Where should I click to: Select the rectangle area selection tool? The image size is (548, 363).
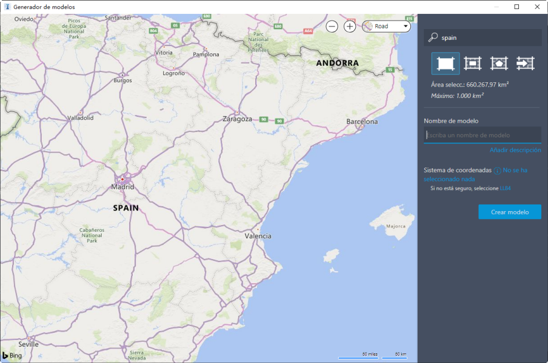pos(472,64)
